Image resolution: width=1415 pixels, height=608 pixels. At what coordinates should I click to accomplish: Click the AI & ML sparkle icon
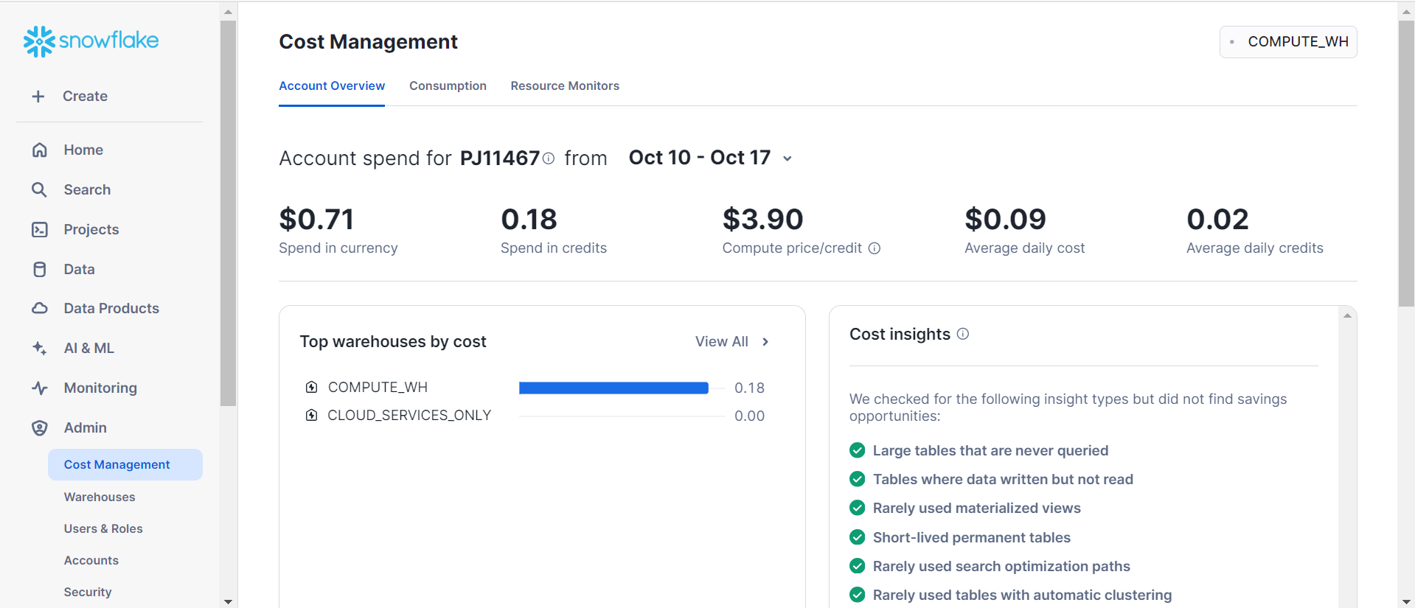tap(40, 349)
